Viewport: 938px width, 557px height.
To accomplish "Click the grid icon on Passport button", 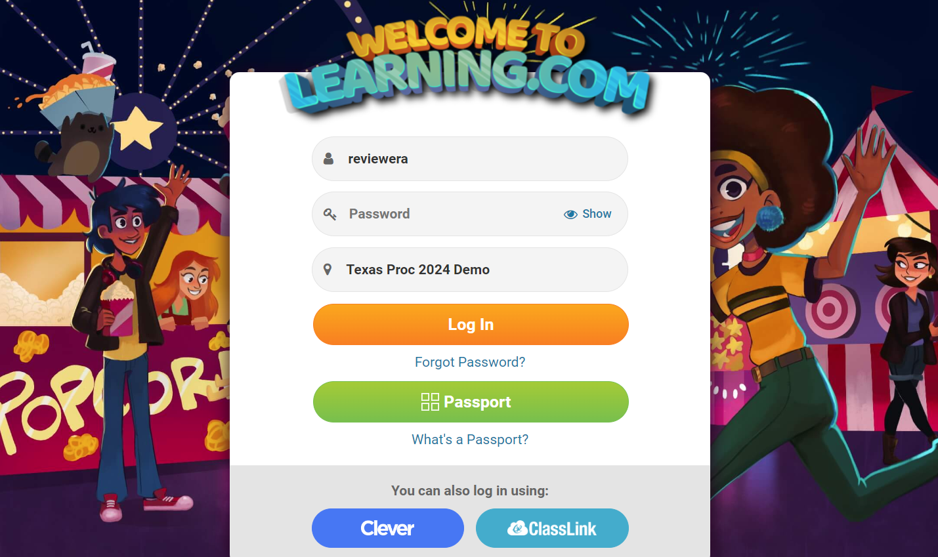I will click(430, 402).
